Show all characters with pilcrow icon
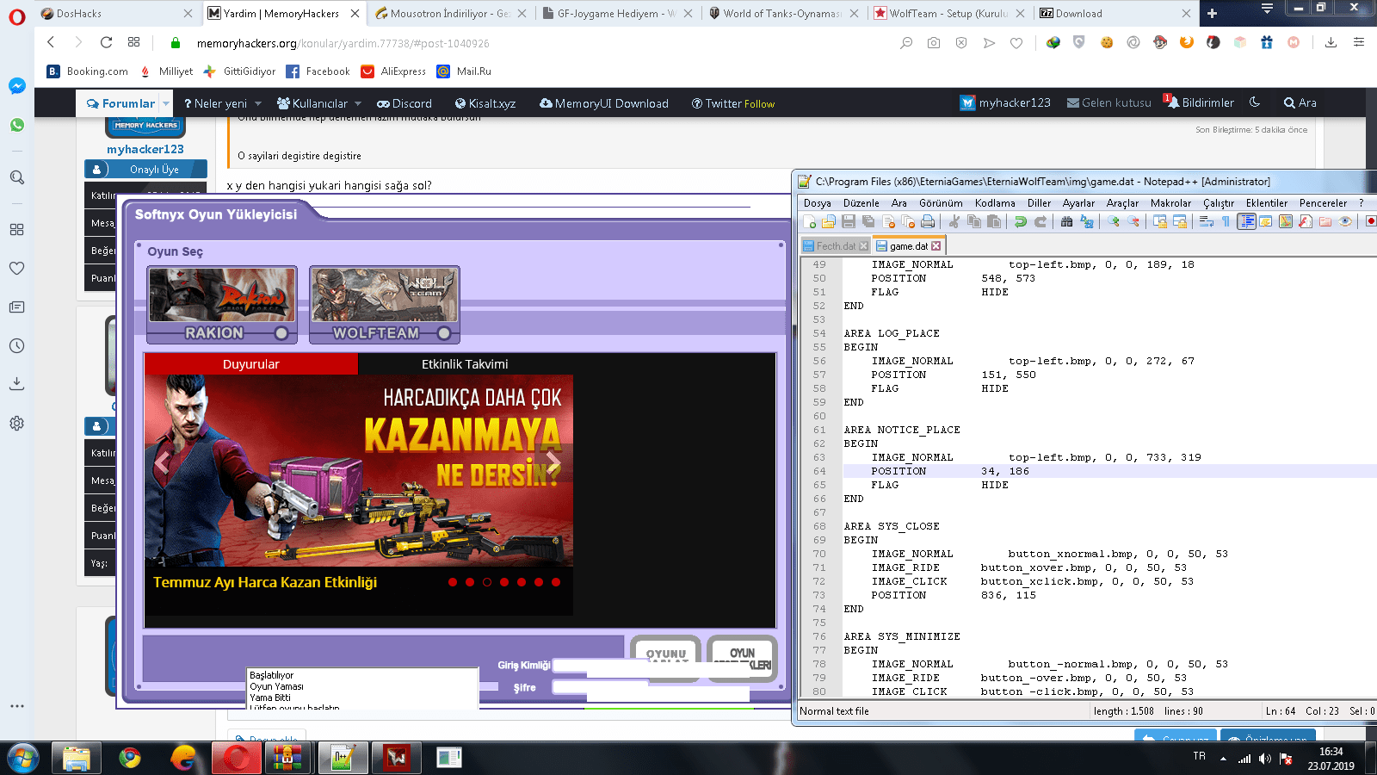 click(1226, 222)
